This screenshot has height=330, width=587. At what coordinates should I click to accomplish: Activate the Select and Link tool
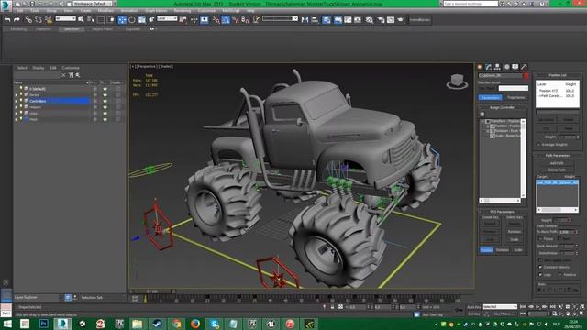click(x=28, y=19)
